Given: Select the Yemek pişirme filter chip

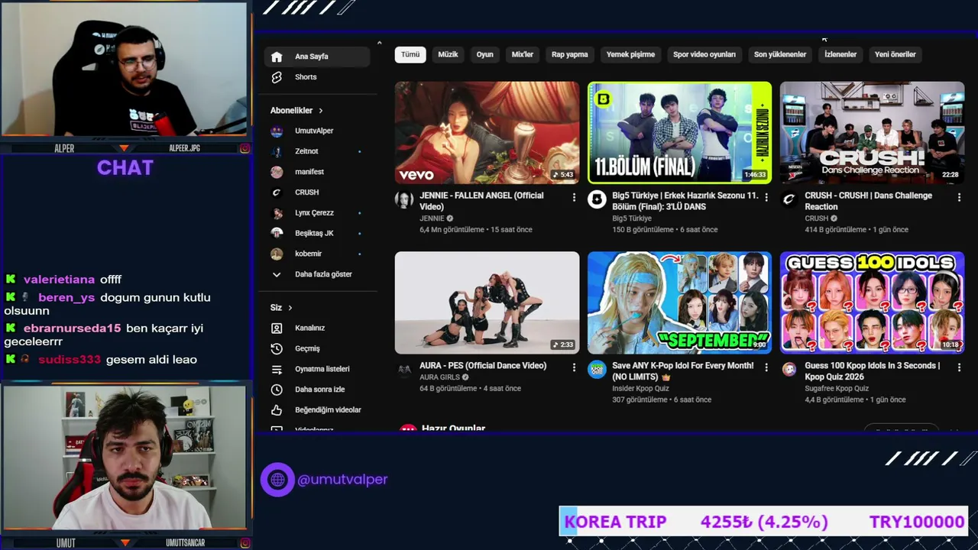Looking at the screenshot, I should pos(630,54).
